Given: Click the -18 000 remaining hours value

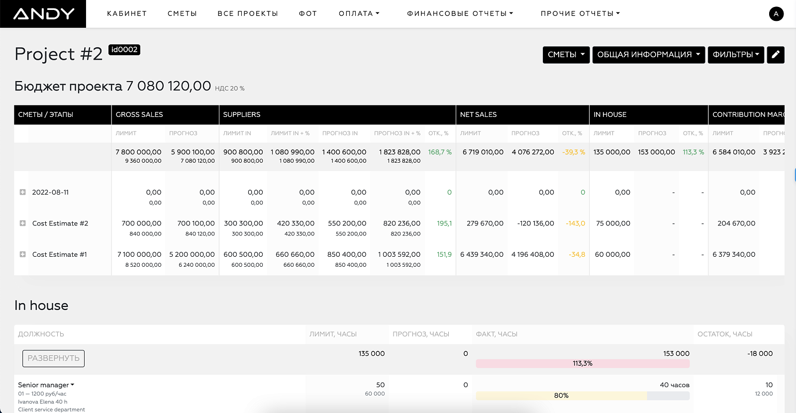Looking at the screenshot, I should pos(760,353).
